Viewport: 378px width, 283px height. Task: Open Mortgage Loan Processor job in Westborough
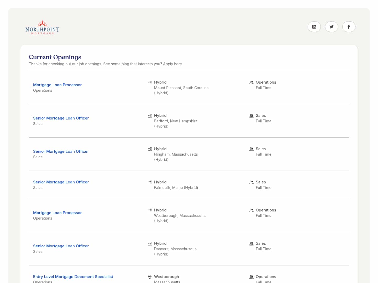tap(57, 213)
